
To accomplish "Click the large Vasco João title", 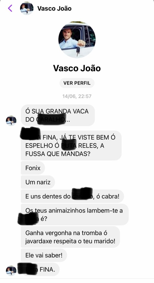I will (x=77, y=68).
